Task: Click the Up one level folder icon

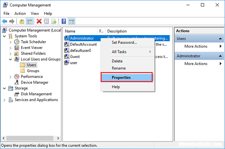Action: (x=22, y=21)
